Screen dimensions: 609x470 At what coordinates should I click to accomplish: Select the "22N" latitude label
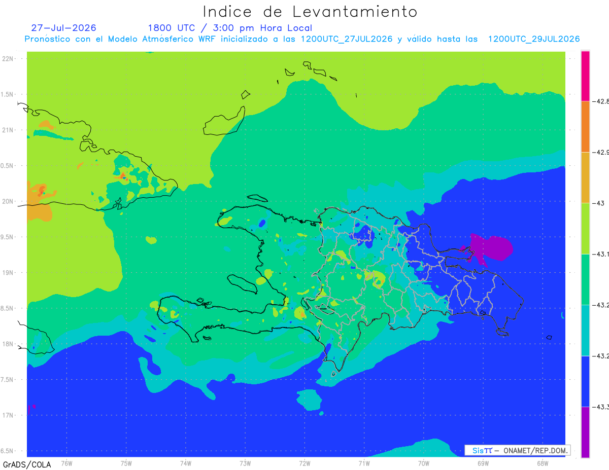[x=9, y=59]
